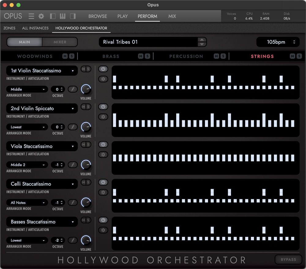This screenshot has height=269, width=306.
Task: Switch to the MIX tab
Action: click(172, 16)
